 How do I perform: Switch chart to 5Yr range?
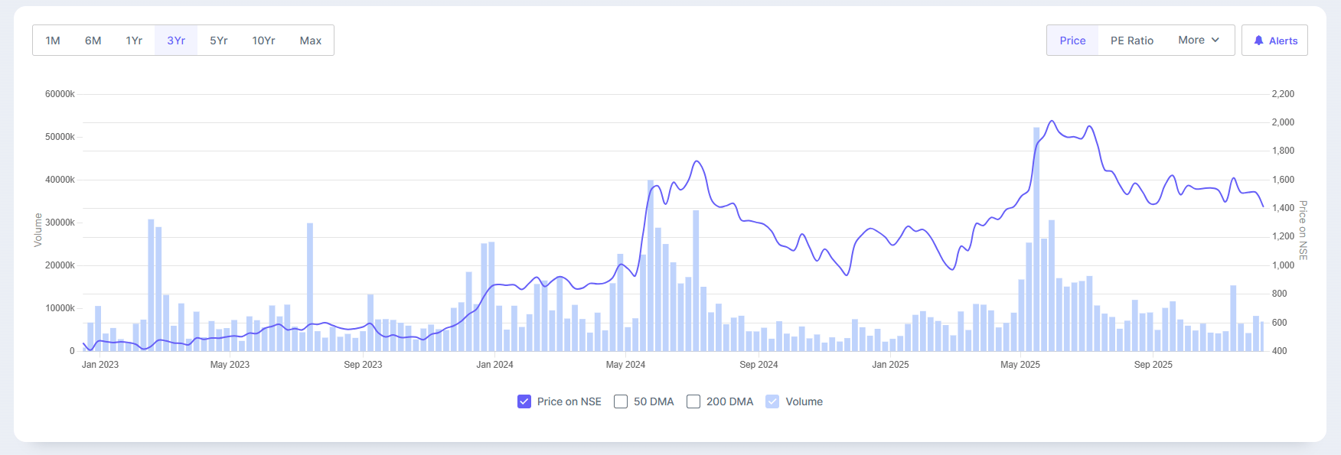point(219,41)
